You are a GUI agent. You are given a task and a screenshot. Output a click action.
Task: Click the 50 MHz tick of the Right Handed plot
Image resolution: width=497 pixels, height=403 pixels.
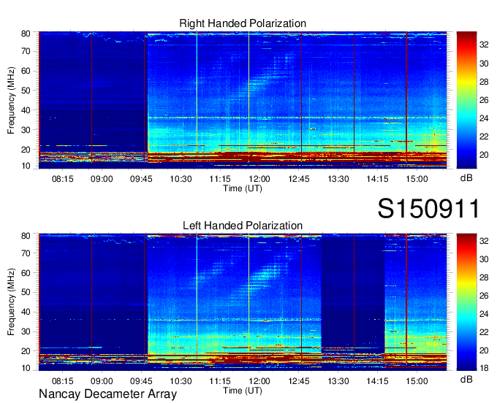(x=26, y=91)
